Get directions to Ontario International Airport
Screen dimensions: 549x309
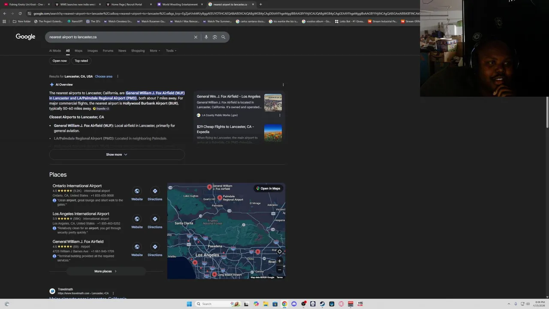tap(155, 191)
